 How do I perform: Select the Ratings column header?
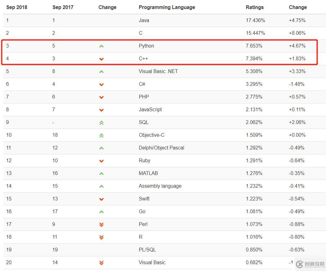coord(254,7)
